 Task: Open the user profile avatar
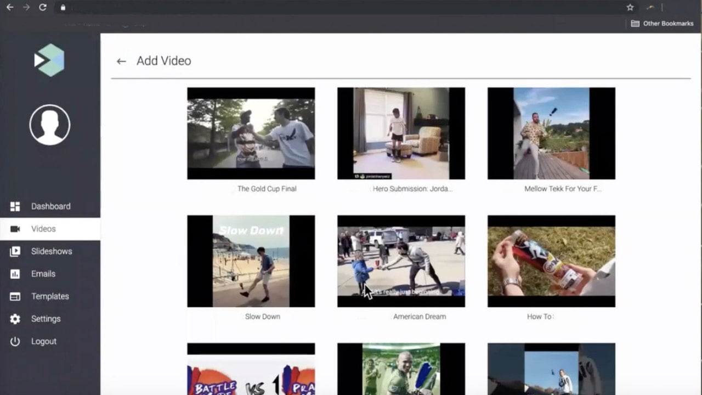[x=50, y=125]
